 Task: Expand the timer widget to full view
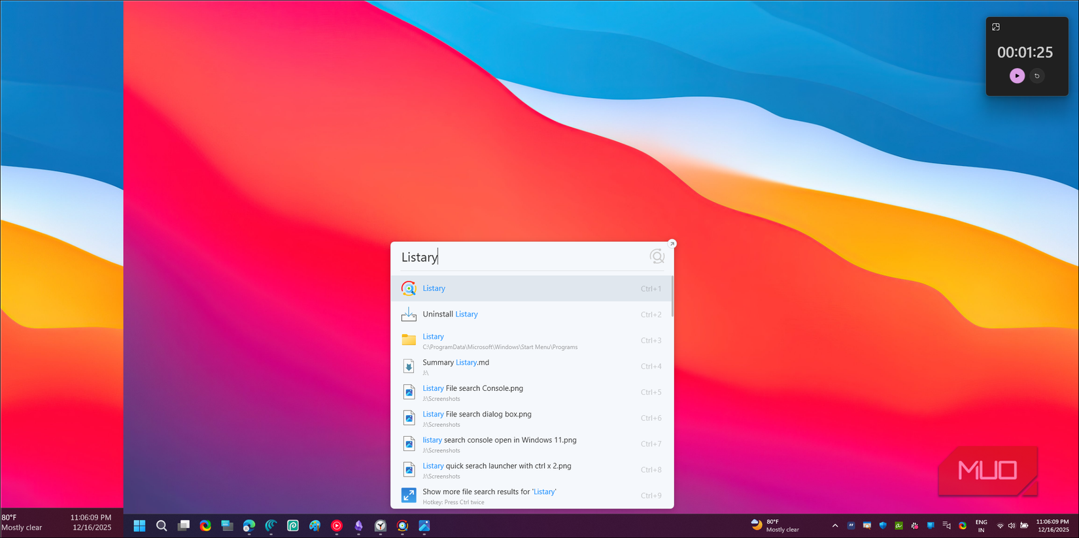996,27
